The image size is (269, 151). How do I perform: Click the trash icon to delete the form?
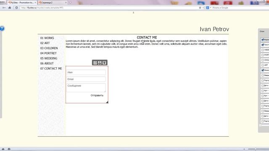tap(104, 63)
